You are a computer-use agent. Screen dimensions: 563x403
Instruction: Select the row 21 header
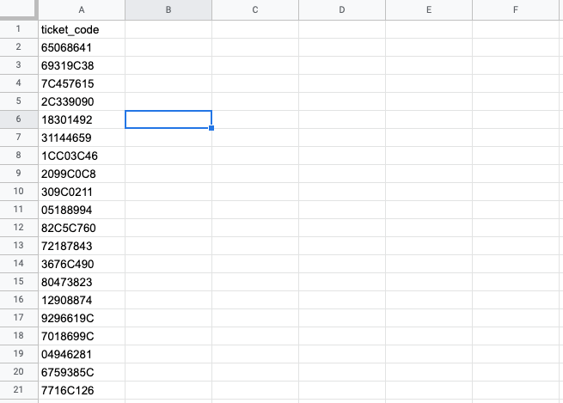[x=19, y=390]
